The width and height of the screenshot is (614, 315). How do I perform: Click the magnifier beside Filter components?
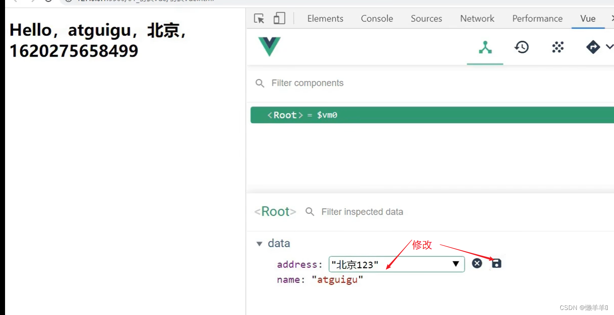(260, 83)
